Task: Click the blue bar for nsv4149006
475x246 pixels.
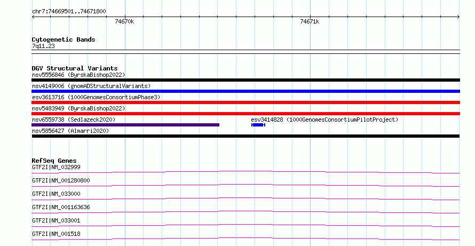Action: pyautogui.click(x=246, y=91)
